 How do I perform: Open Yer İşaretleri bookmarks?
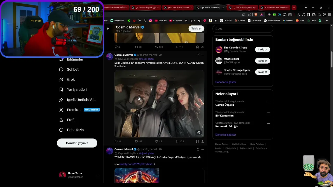[73, 90]
